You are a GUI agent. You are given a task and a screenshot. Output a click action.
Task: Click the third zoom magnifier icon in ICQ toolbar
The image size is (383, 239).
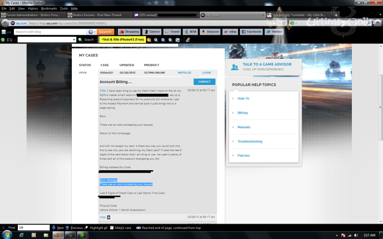click(170, 40)
